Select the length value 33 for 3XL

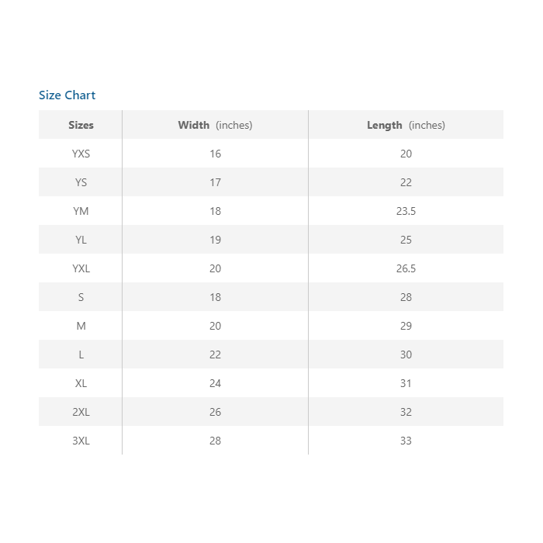pyautogui.click(x=406, y=441)
